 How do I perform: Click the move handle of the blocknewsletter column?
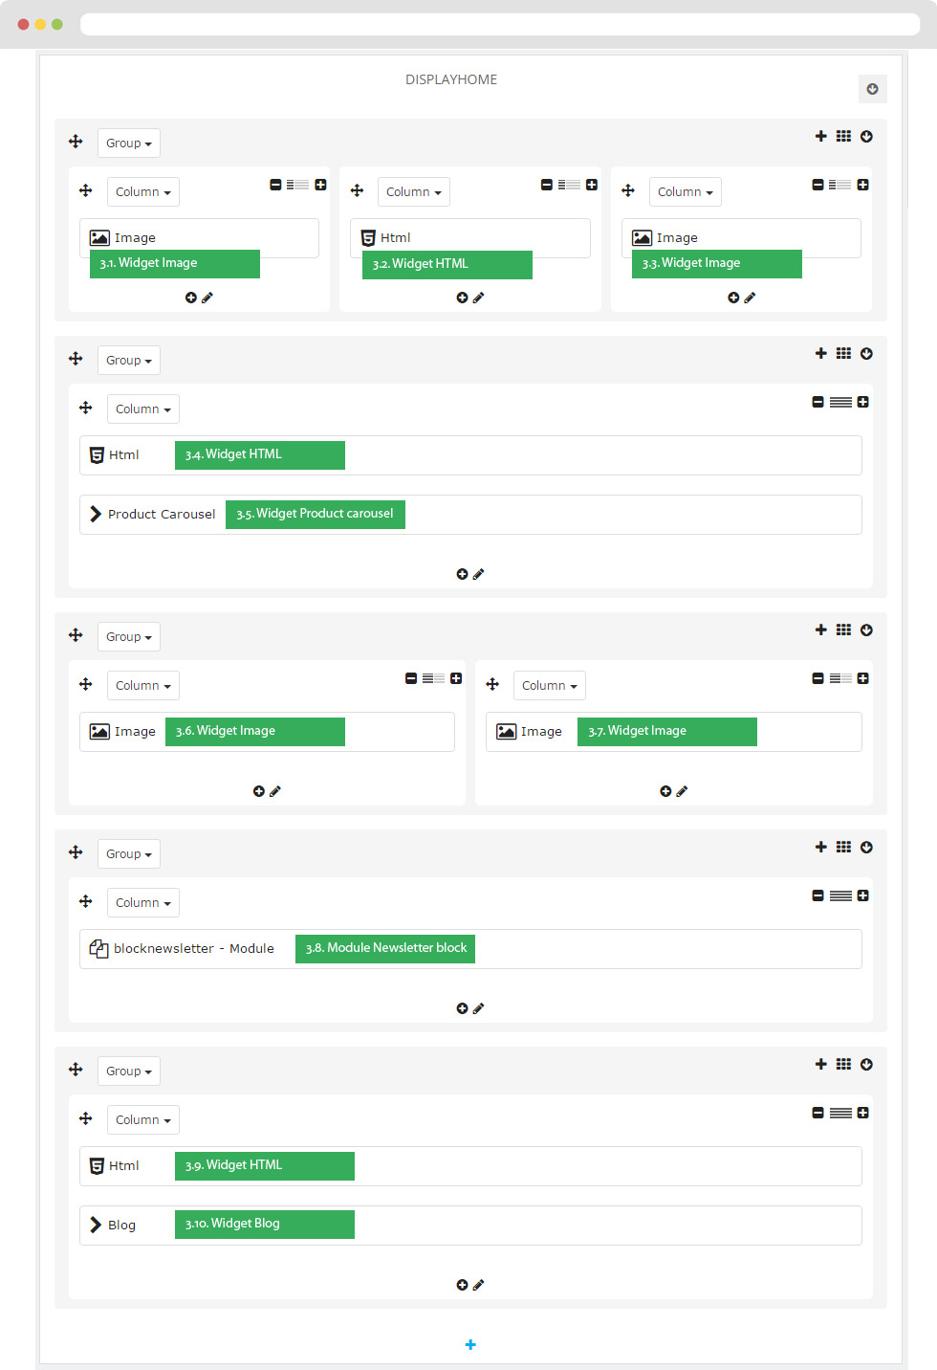click(86, 901)
